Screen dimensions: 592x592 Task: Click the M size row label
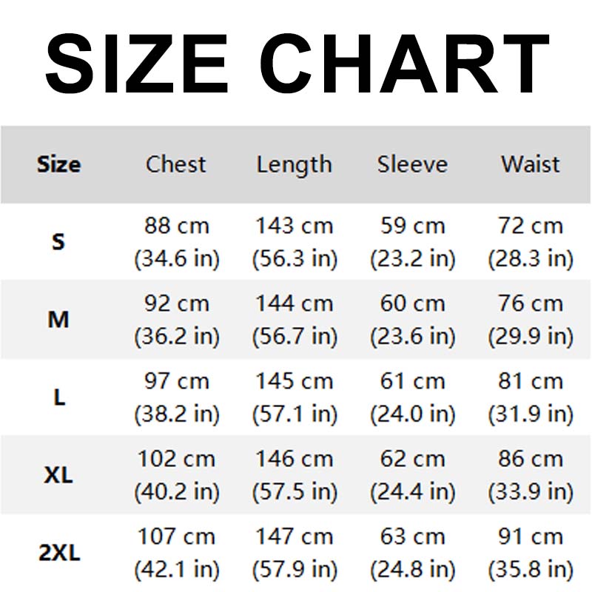click(58, 320)
